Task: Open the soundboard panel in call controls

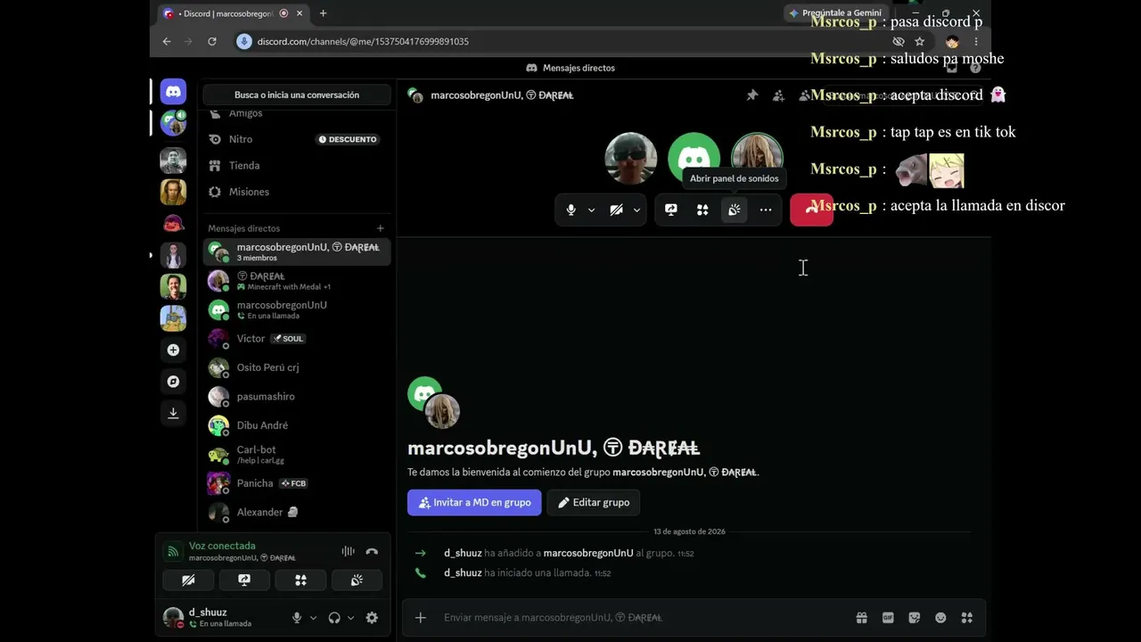Action: (x=735, y=210)
